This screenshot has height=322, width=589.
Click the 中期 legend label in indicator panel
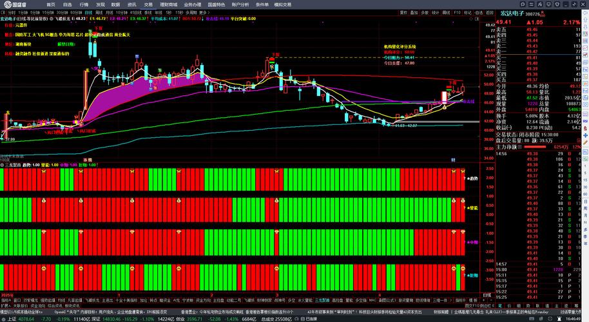click(473, 242)
